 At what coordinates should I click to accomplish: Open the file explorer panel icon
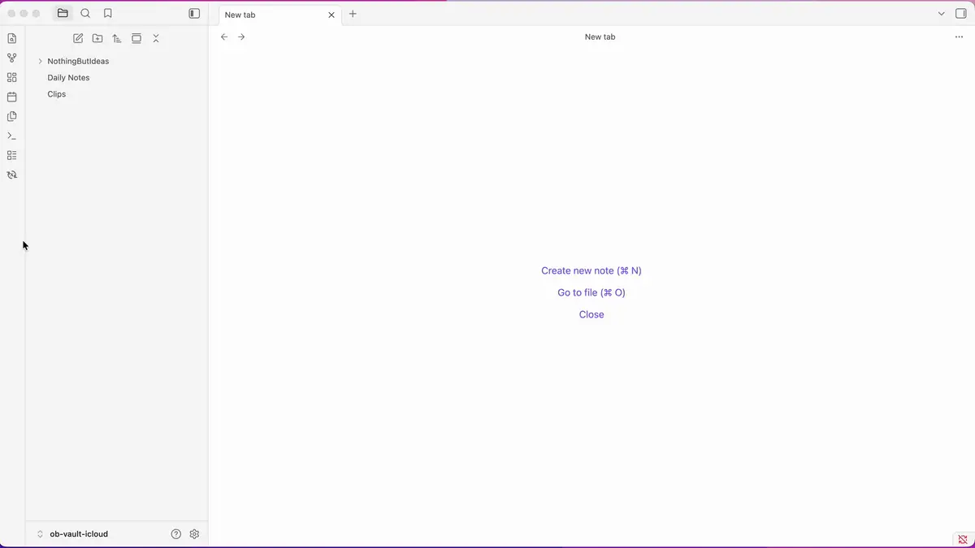[63, 14]
